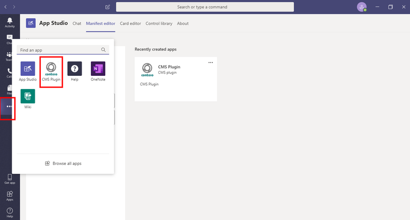Open the Wiki app tile

(x=28, y=99)
